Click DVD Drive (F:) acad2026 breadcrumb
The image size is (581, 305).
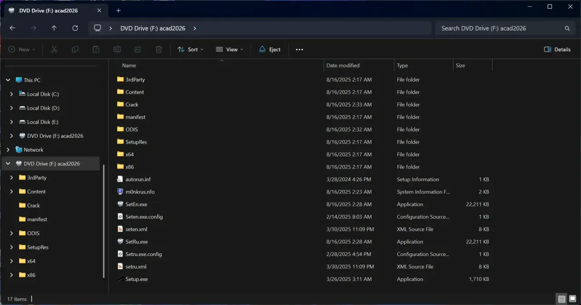(153, 28)
